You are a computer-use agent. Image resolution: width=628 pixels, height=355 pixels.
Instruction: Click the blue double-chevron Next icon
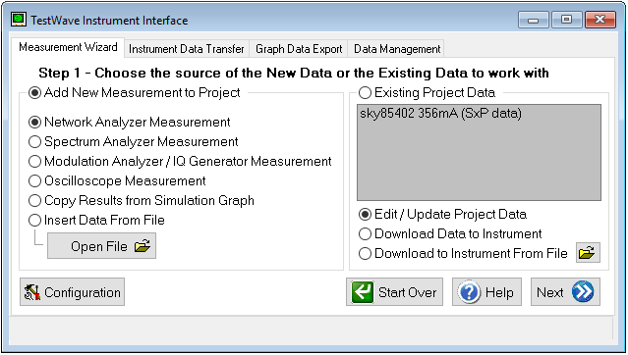[x=583, y=292]
